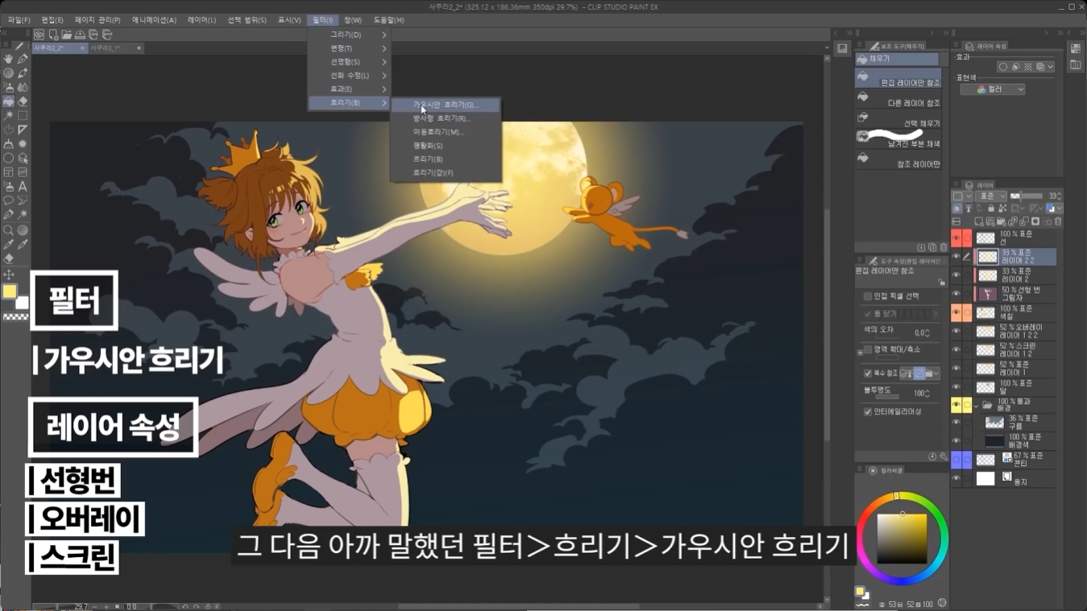Choose 이동흐리기(M) menu item
The width and height of the screenshot is (1087, 611).
pos(446,132)
